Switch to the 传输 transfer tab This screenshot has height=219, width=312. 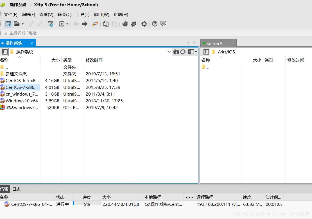pyautogui.click(x=4, y=189)
